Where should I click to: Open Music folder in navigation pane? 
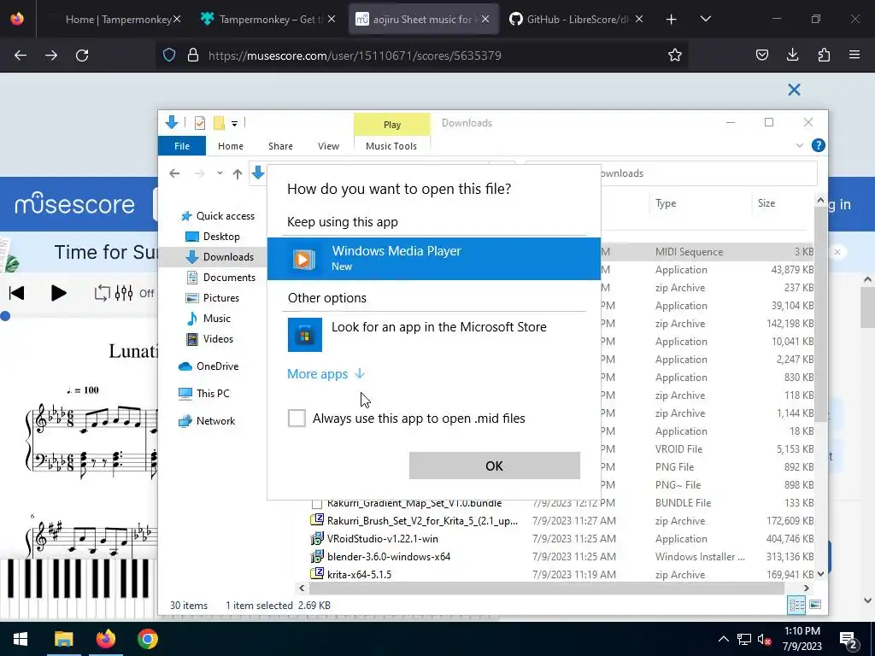[208, 319]
